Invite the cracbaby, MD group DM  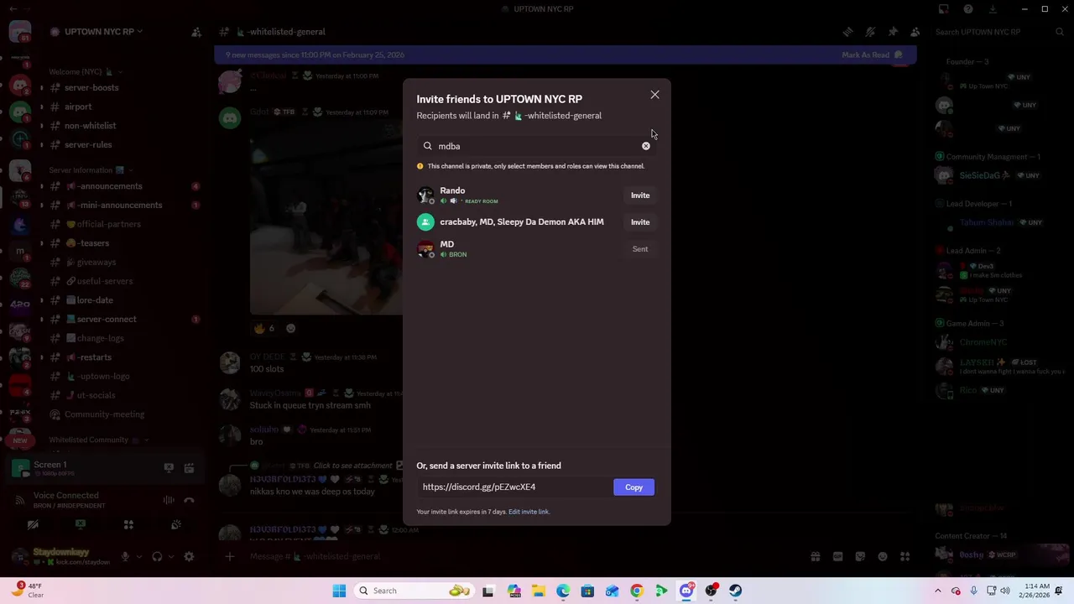[640, 222]
